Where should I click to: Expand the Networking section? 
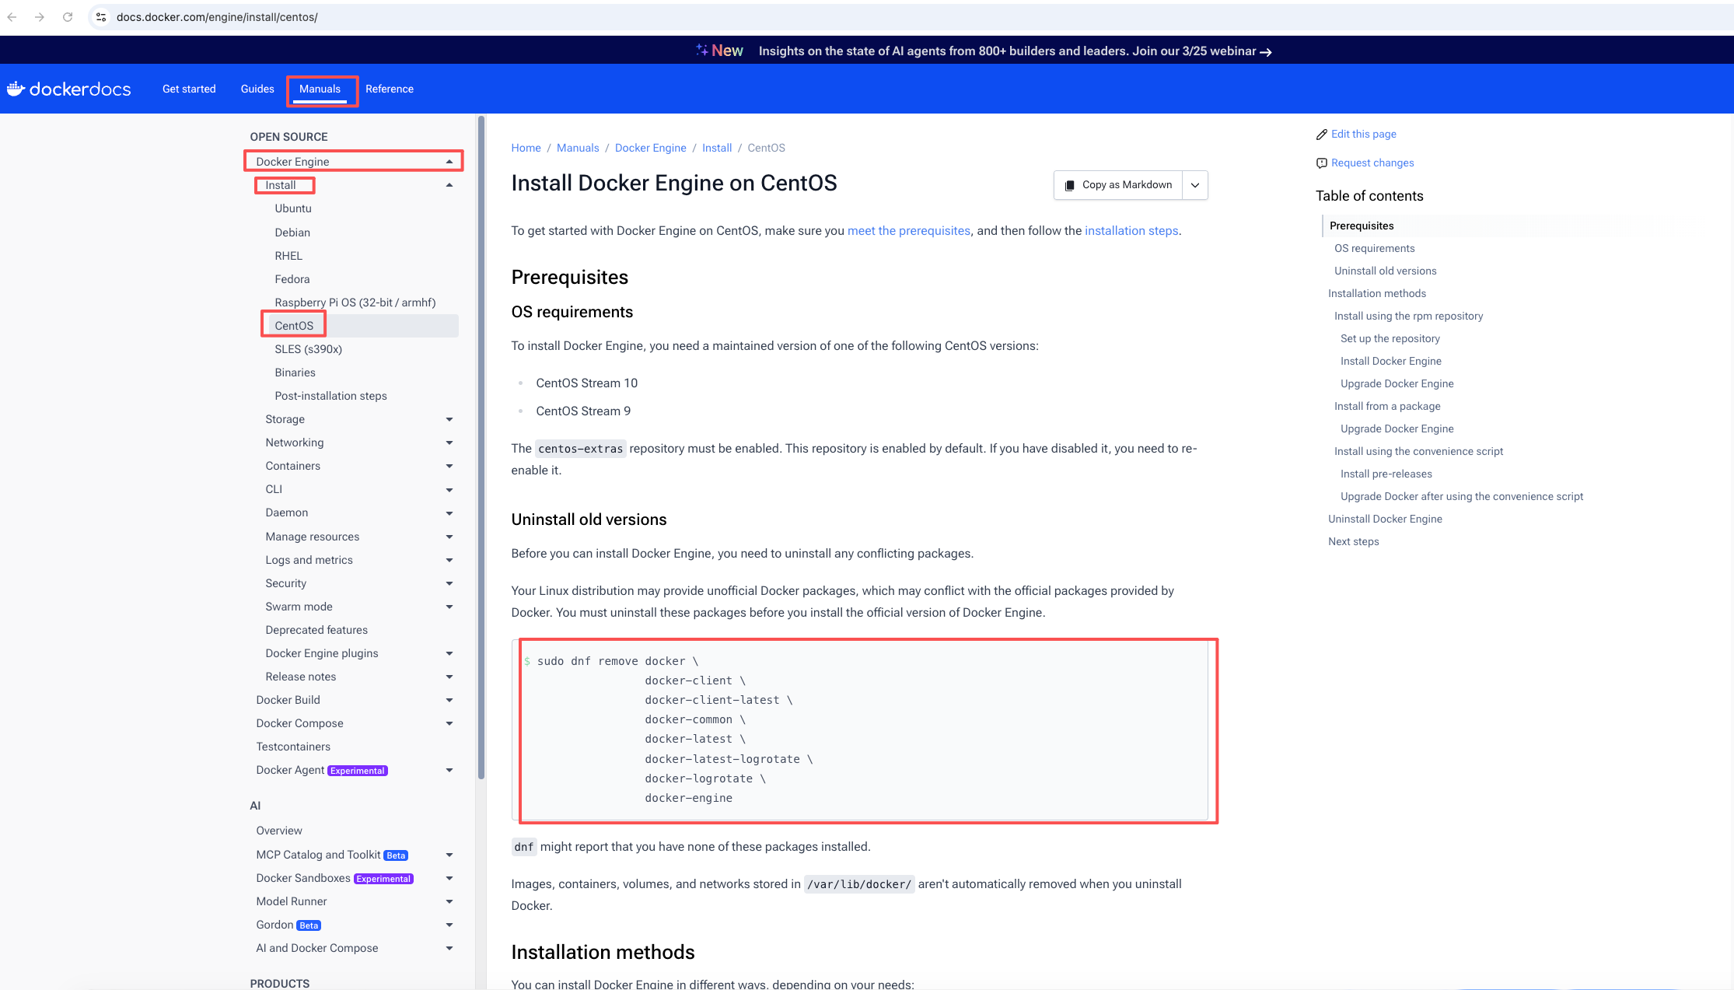449,443
